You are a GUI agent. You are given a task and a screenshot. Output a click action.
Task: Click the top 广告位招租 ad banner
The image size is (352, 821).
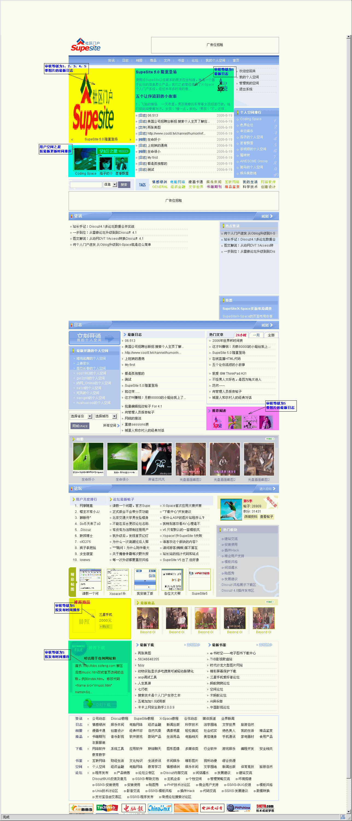[x=215, y=45]
